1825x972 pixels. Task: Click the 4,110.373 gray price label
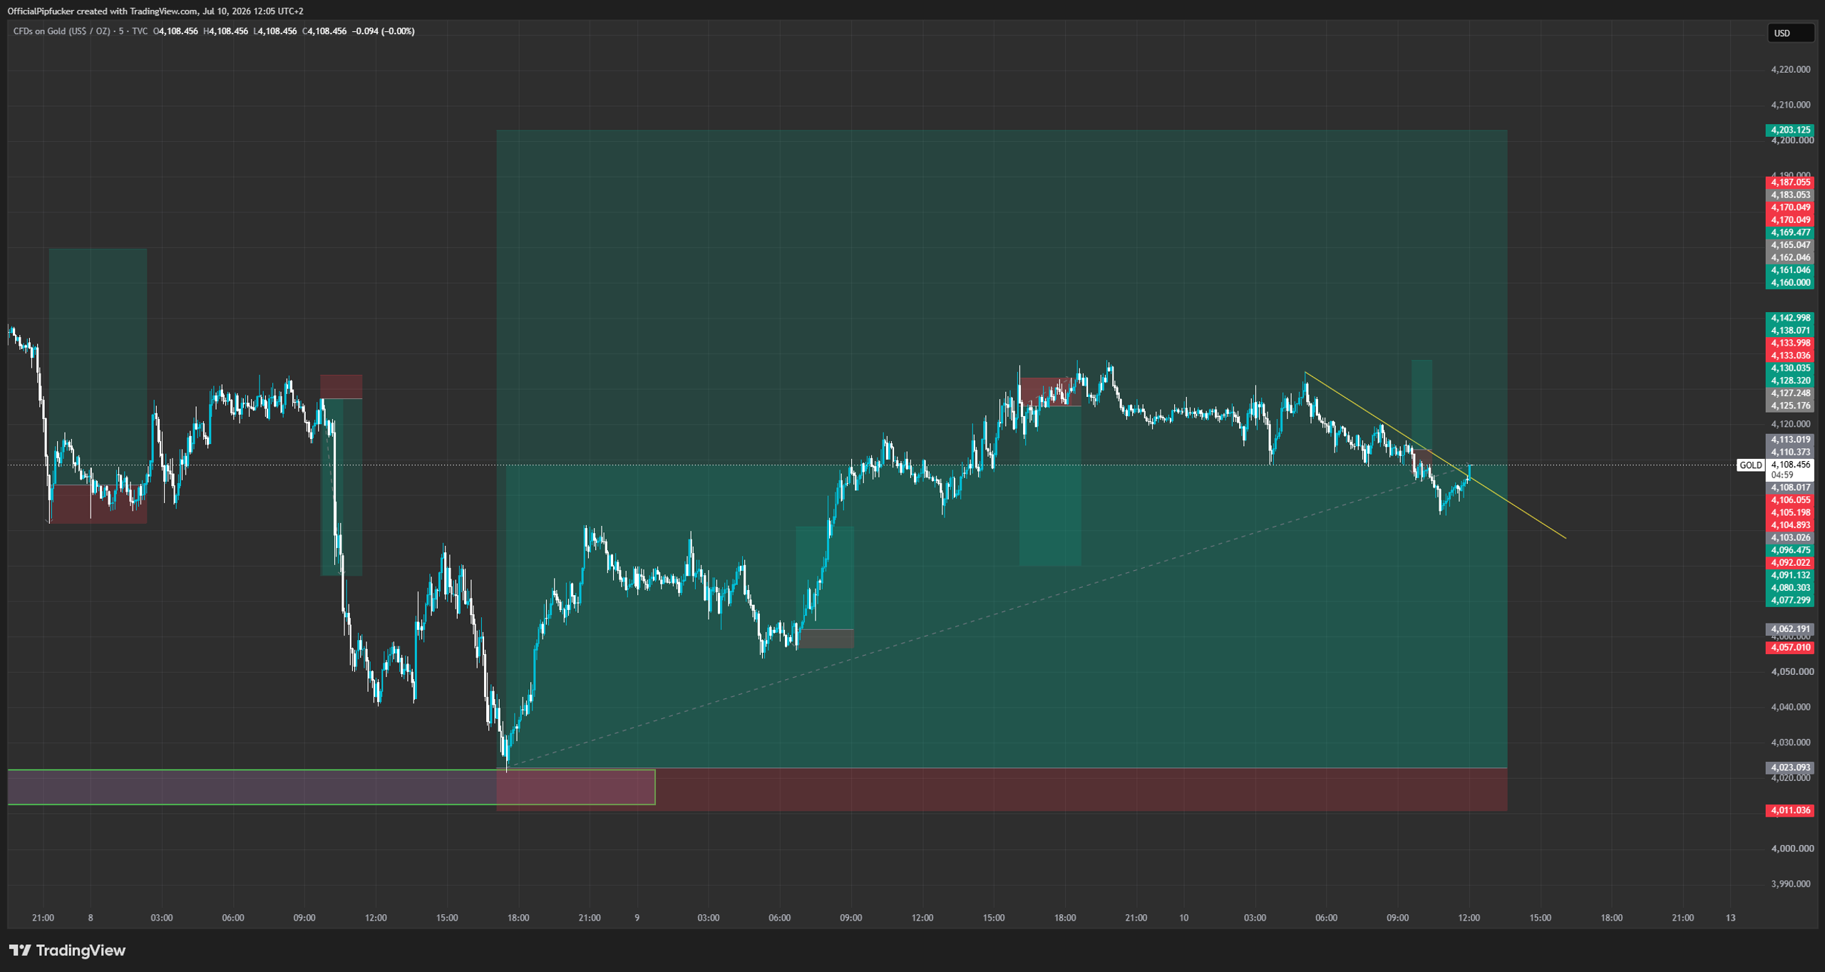(1790, 453)
